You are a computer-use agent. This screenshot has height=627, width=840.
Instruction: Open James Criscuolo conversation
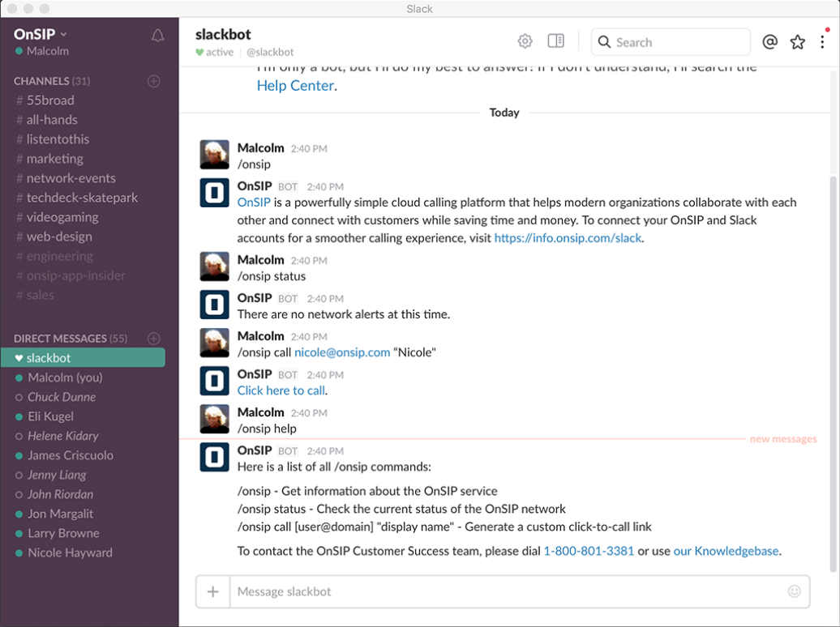click(x=71, y=455)
